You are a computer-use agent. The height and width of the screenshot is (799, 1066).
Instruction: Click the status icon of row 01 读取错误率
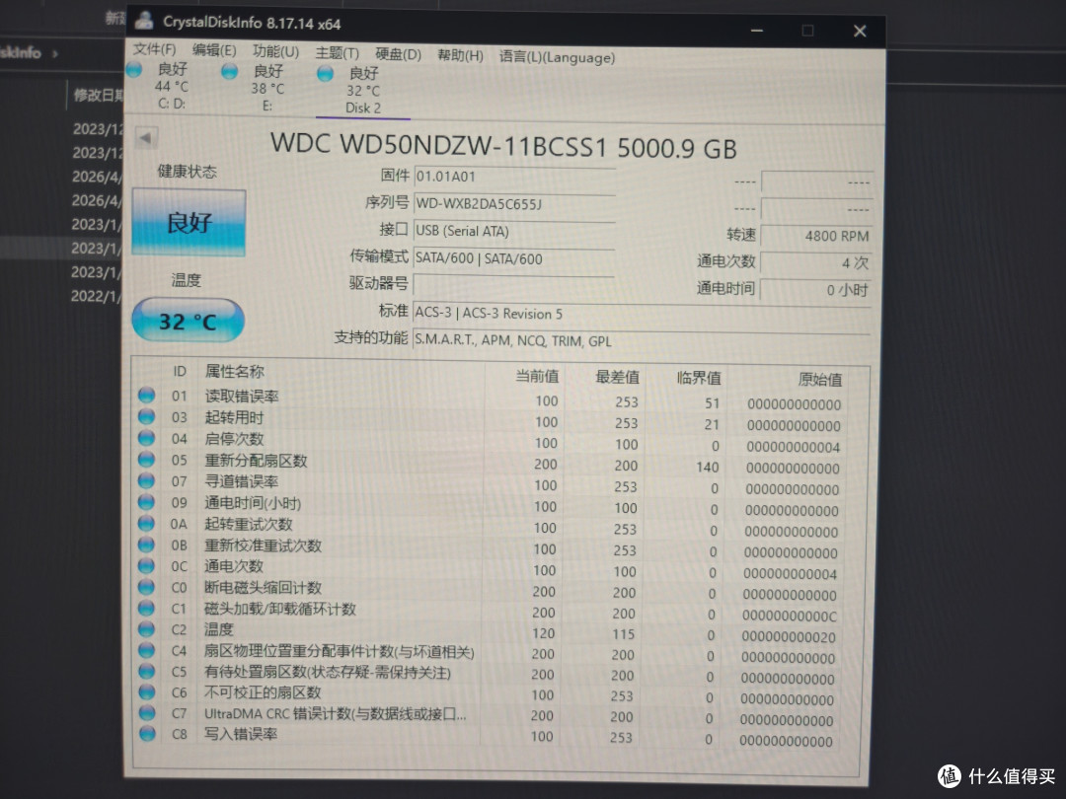(x=146, y=395)
